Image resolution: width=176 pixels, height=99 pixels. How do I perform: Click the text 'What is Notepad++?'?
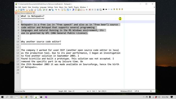[x=33, y=16]
